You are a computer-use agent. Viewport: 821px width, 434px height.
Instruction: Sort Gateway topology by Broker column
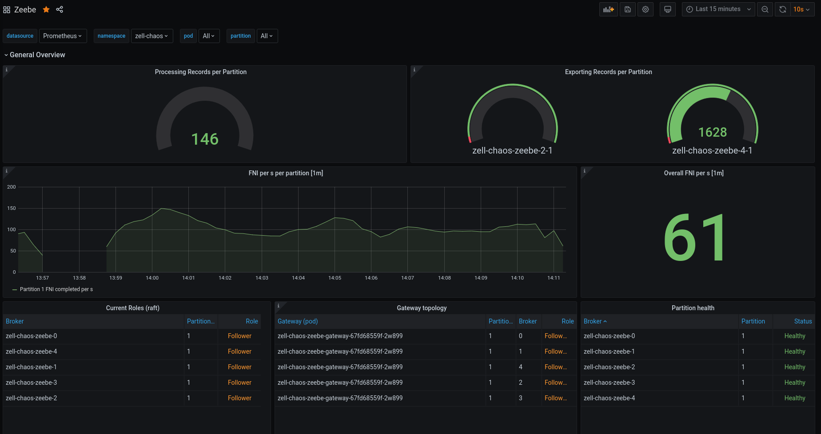click(528, 321)
